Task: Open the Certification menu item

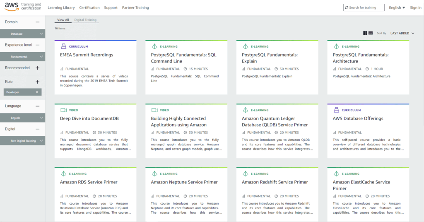Action: (89, 7)
